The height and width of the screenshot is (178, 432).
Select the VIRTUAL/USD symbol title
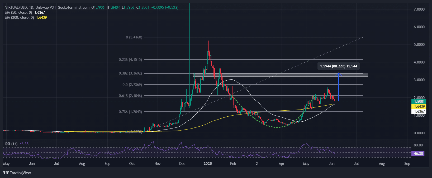(16, 7)
